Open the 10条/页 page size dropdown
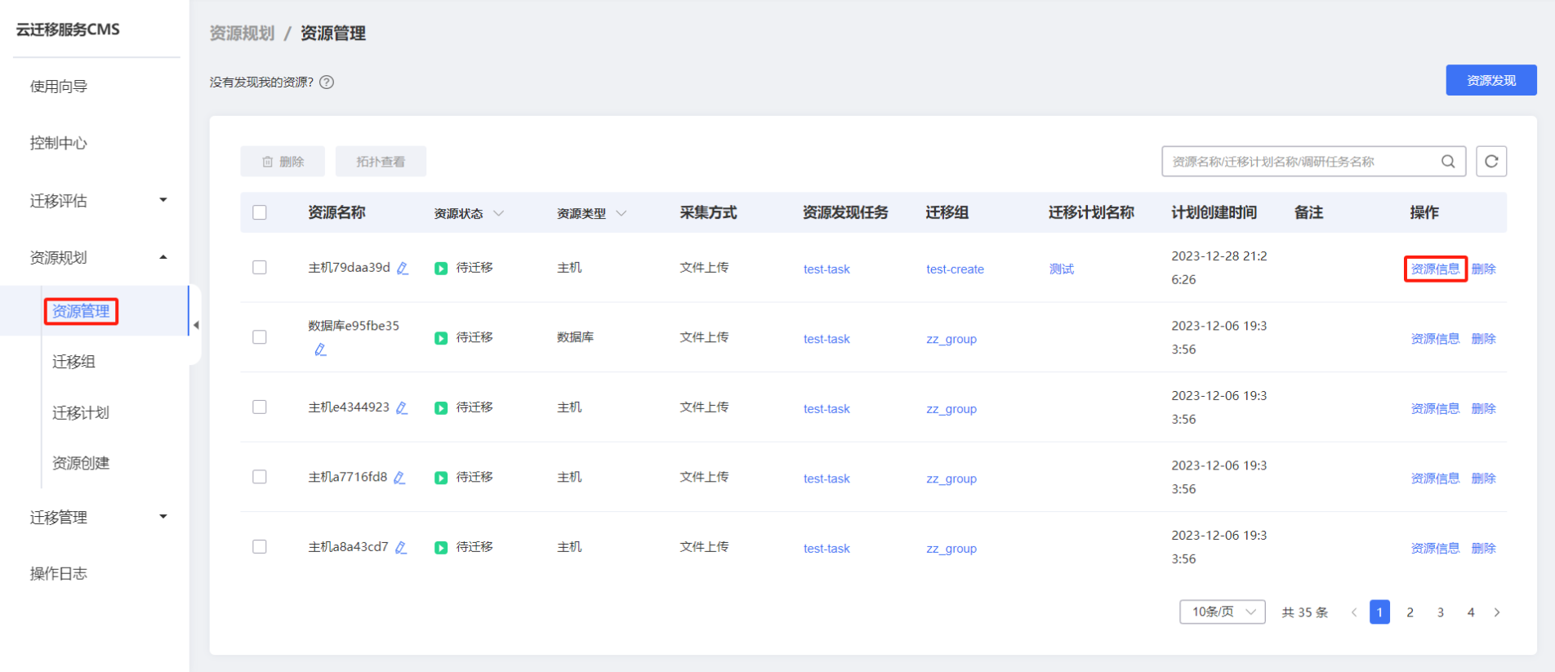Viewport: 1555px width, 672px height. point(1223,612)
